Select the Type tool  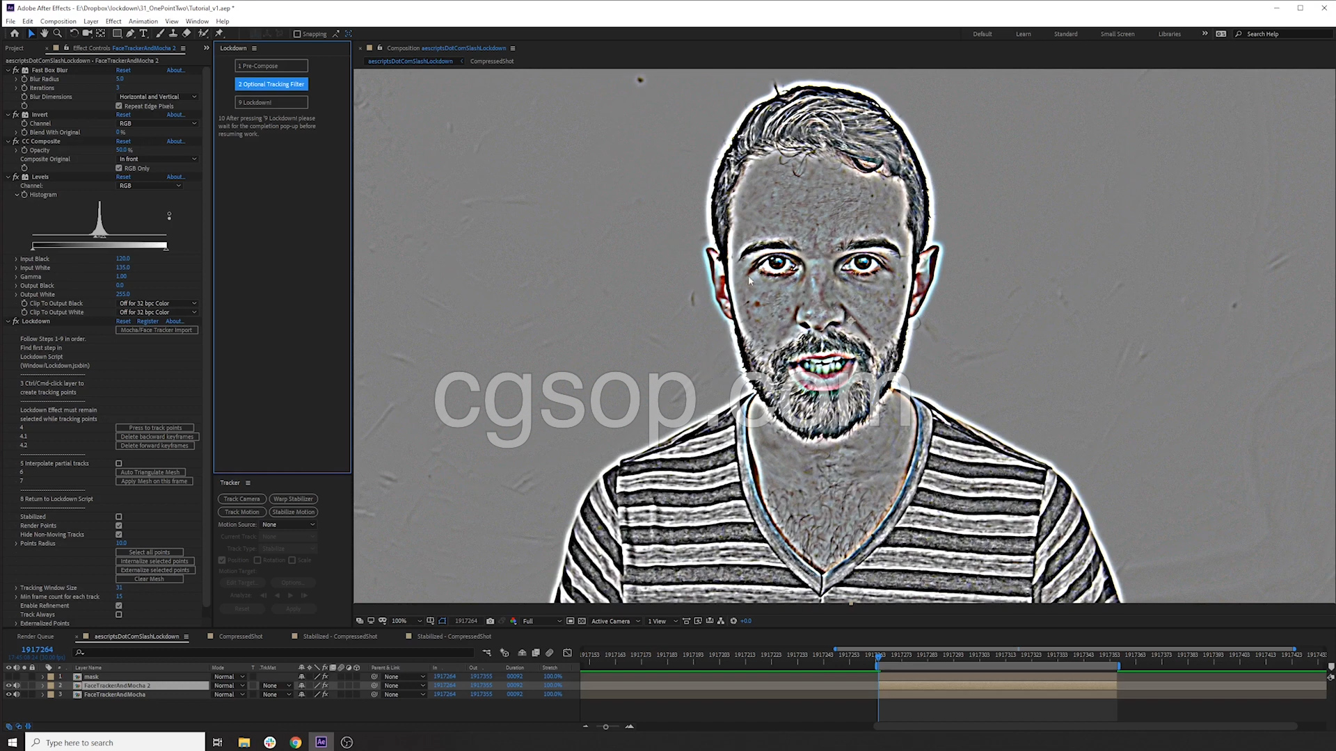tap(143, 33)
